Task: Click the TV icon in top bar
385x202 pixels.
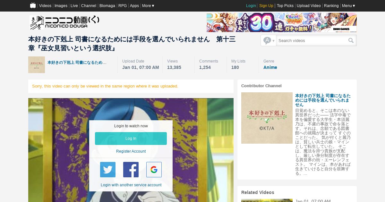Action: 33,5
